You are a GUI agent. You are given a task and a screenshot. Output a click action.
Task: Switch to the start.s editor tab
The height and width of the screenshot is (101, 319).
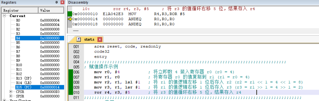(x=89, y=40)
